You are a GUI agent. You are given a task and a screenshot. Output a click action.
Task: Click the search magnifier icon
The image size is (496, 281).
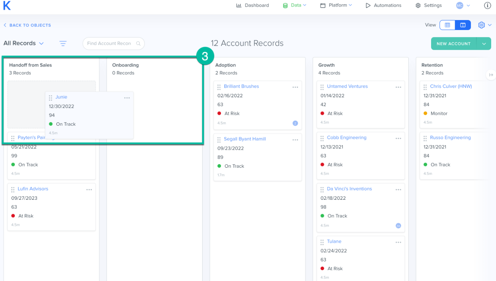pos(138,43)
